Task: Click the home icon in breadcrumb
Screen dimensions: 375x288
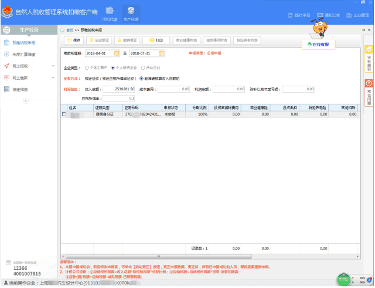Action: (63, 30)
